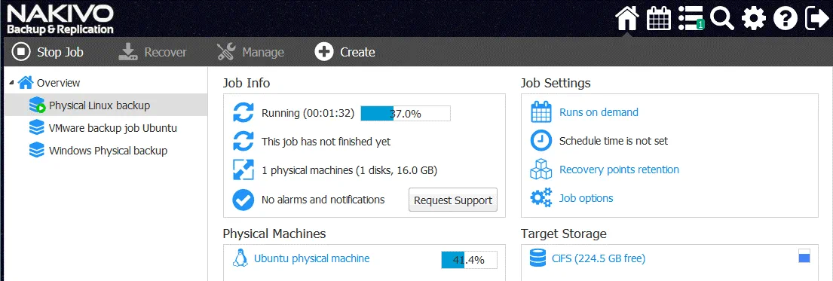Open Recovery points retention settings
This screenshot has width=833, height=281.
[619, 170]
